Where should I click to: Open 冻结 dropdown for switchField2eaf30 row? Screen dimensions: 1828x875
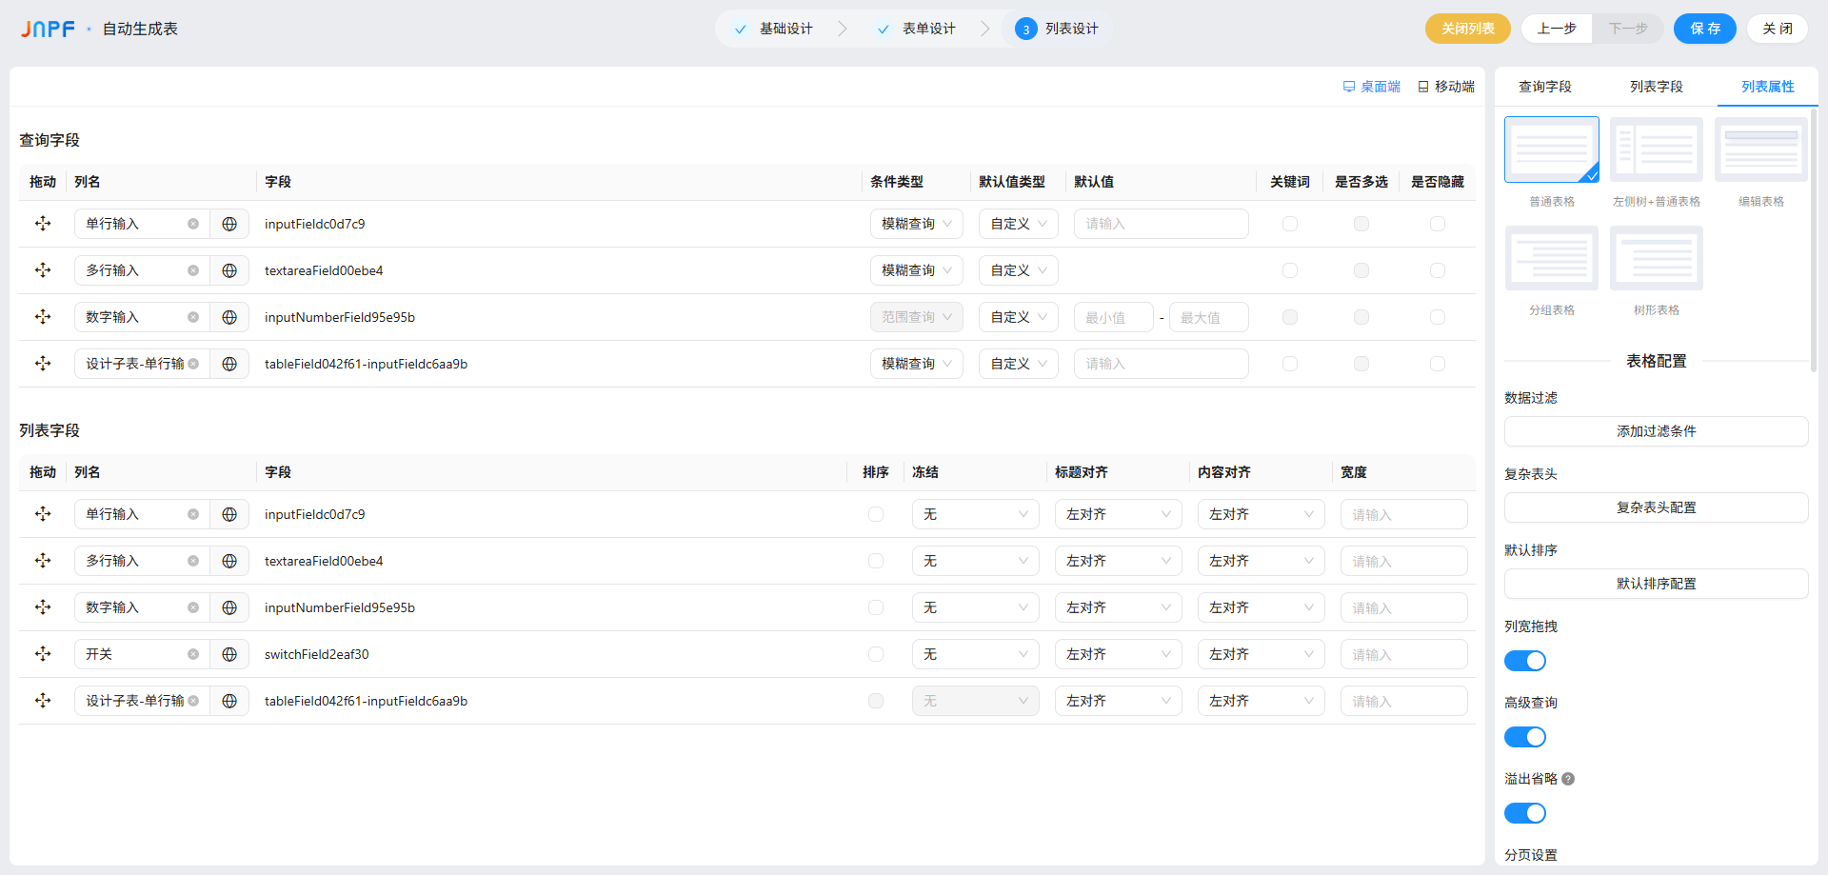click(975, 654)
